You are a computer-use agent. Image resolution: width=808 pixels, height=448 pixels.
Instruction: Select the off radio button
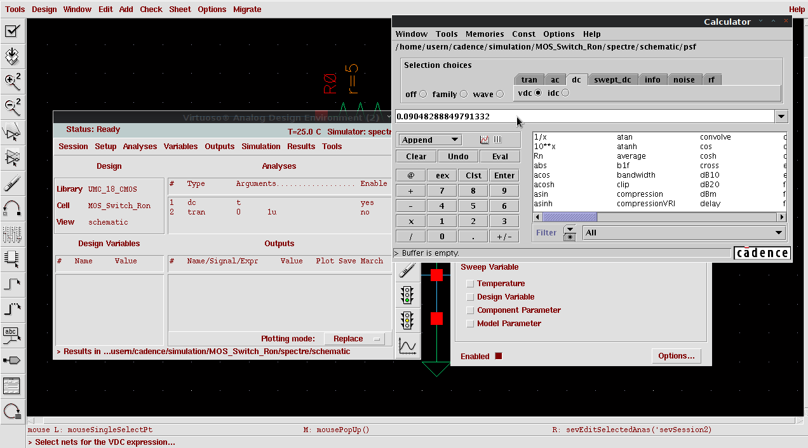coord(423,94)
